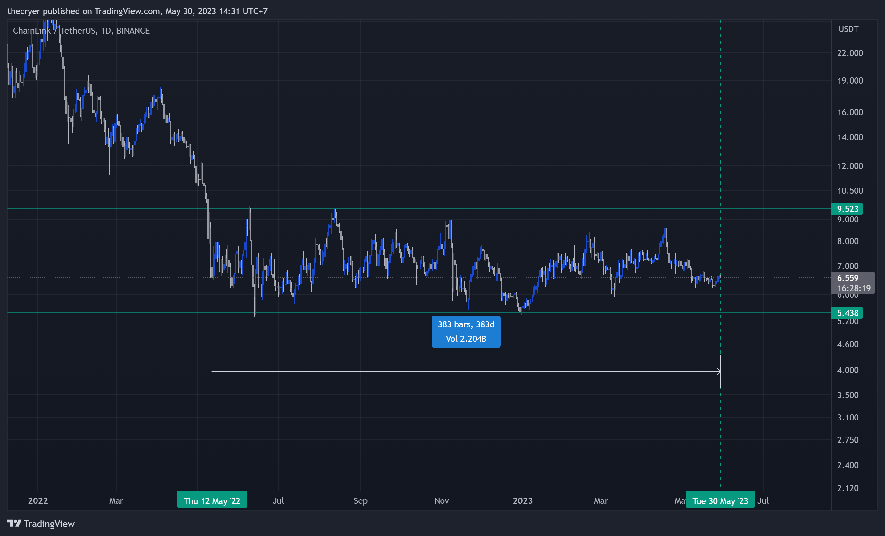This screenshot has width=885, height=536.
Task: Click the '383 bars, 383d' measurement box
Action: click(466, 332)
